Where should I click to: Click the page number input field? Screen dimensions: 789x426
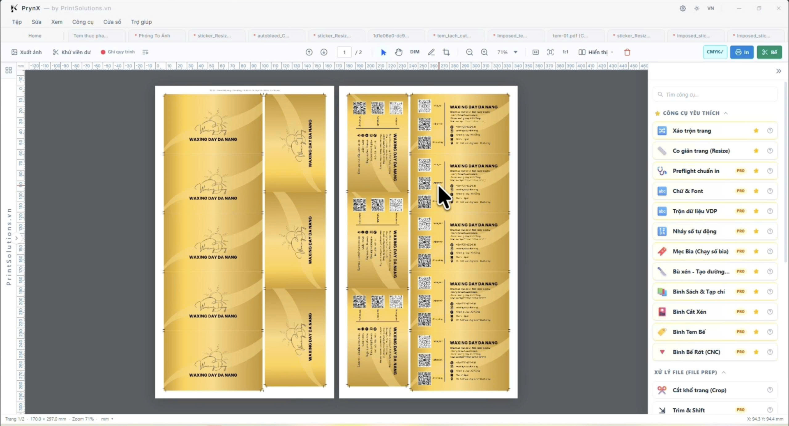point(344,52)
